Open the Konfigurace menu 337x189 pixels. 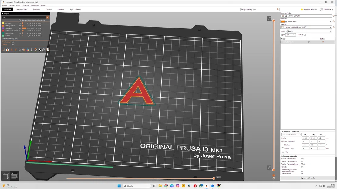pyautogui.click(x=35, y=5)
